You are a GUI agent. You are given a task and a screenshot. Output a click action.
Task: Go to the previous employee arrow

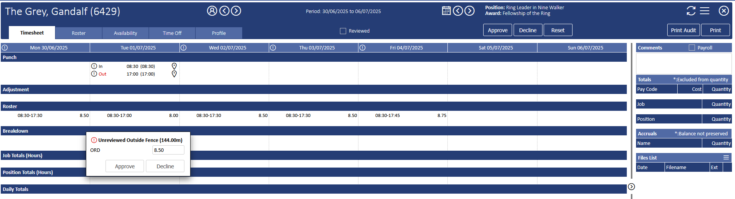(224, 11)
